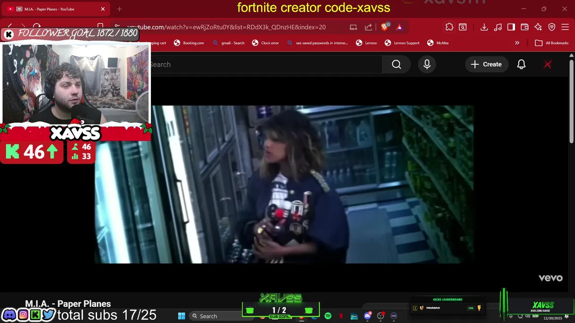
Task: Click the install app icon in address bar
Action: point(354,27)
